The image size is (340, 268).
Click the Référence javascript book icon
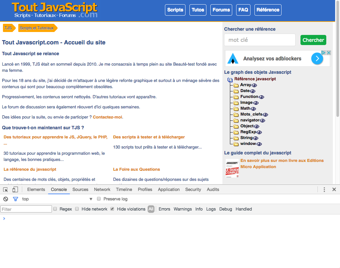click(230, 80)
